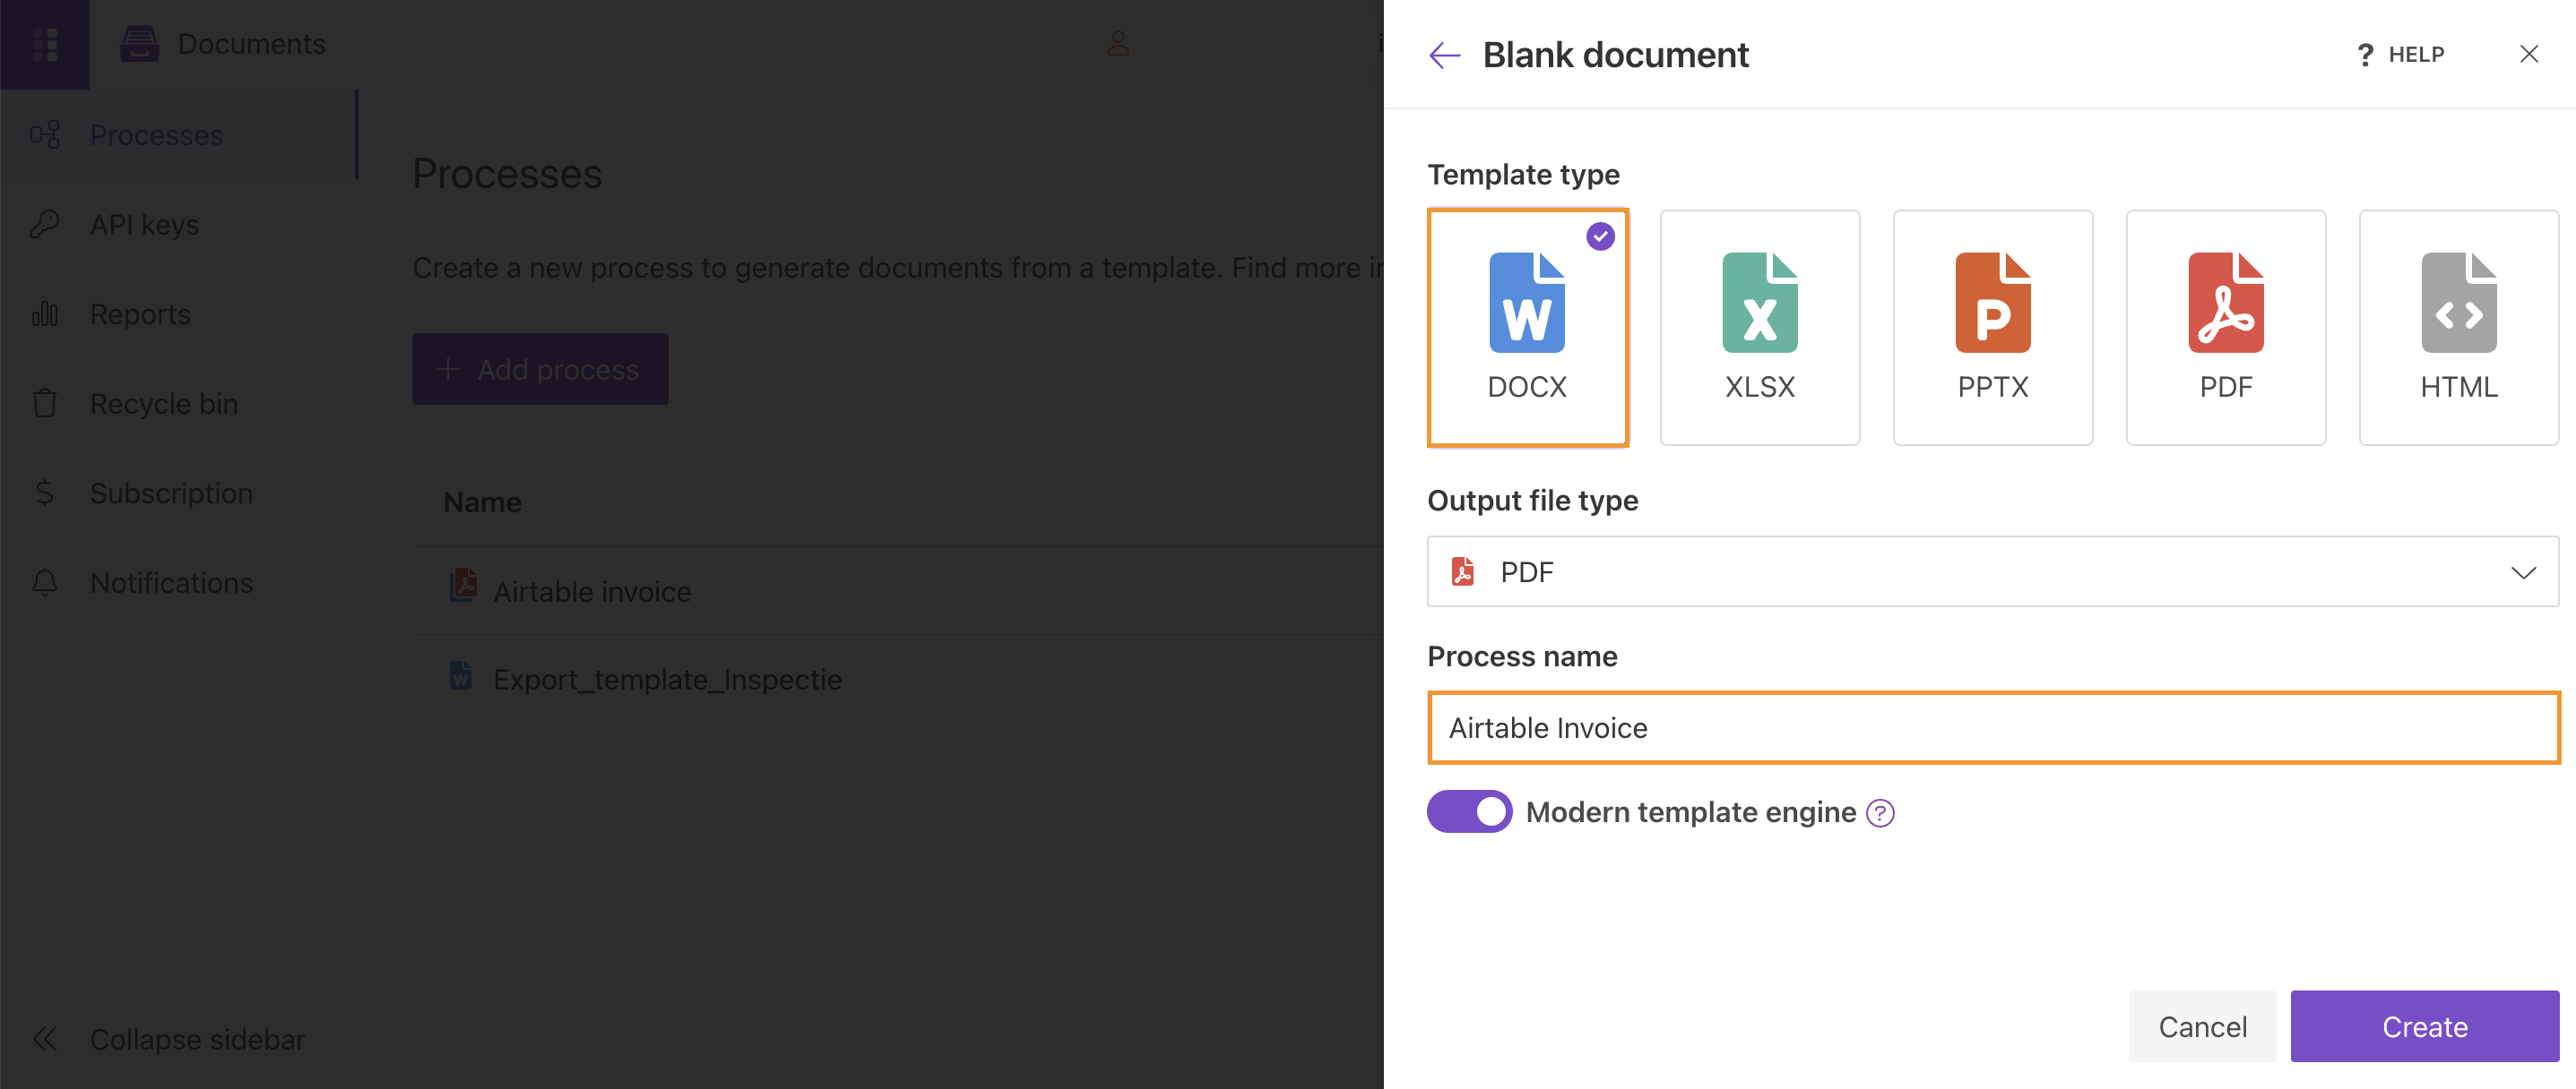2576x1089 pixels.
Task: Open the Recycle bin section
Action: 164,404
